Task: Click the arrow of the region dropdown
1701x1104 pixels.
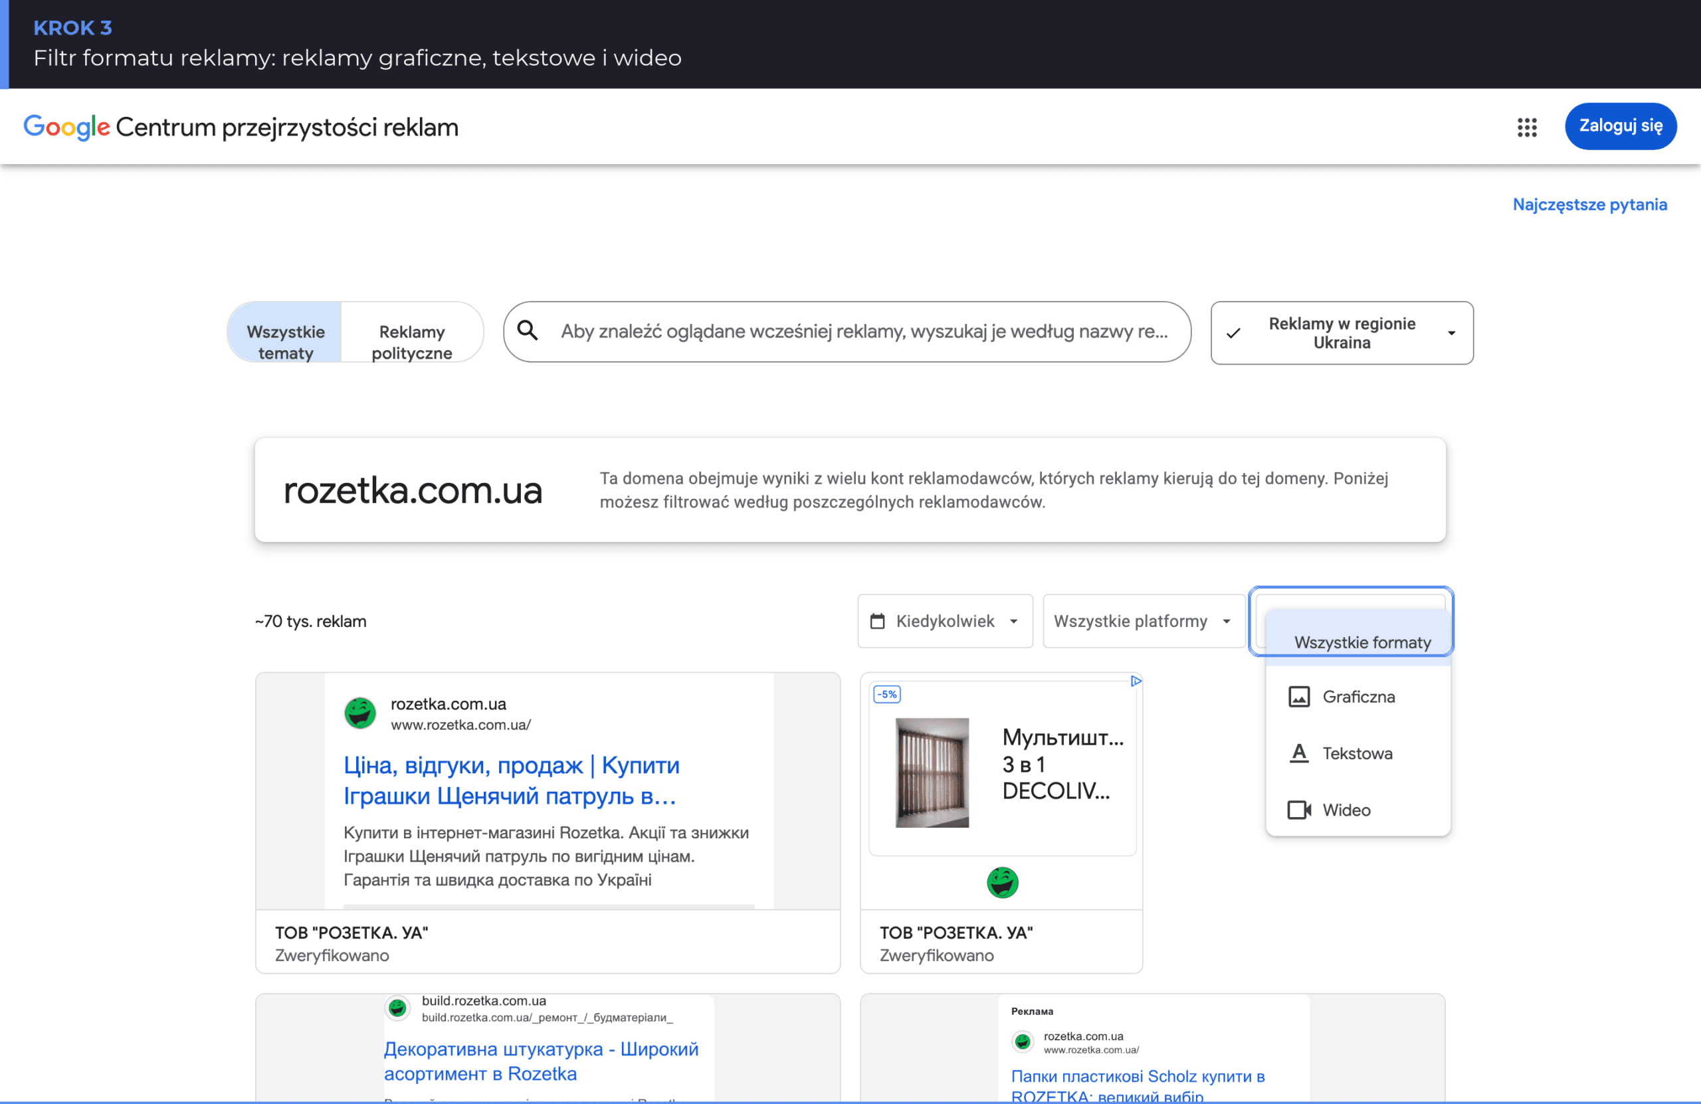Action: 1451,333
